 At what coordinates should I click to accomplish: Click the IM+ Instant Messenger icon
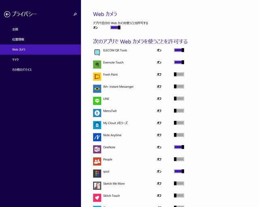pos(97,89)
